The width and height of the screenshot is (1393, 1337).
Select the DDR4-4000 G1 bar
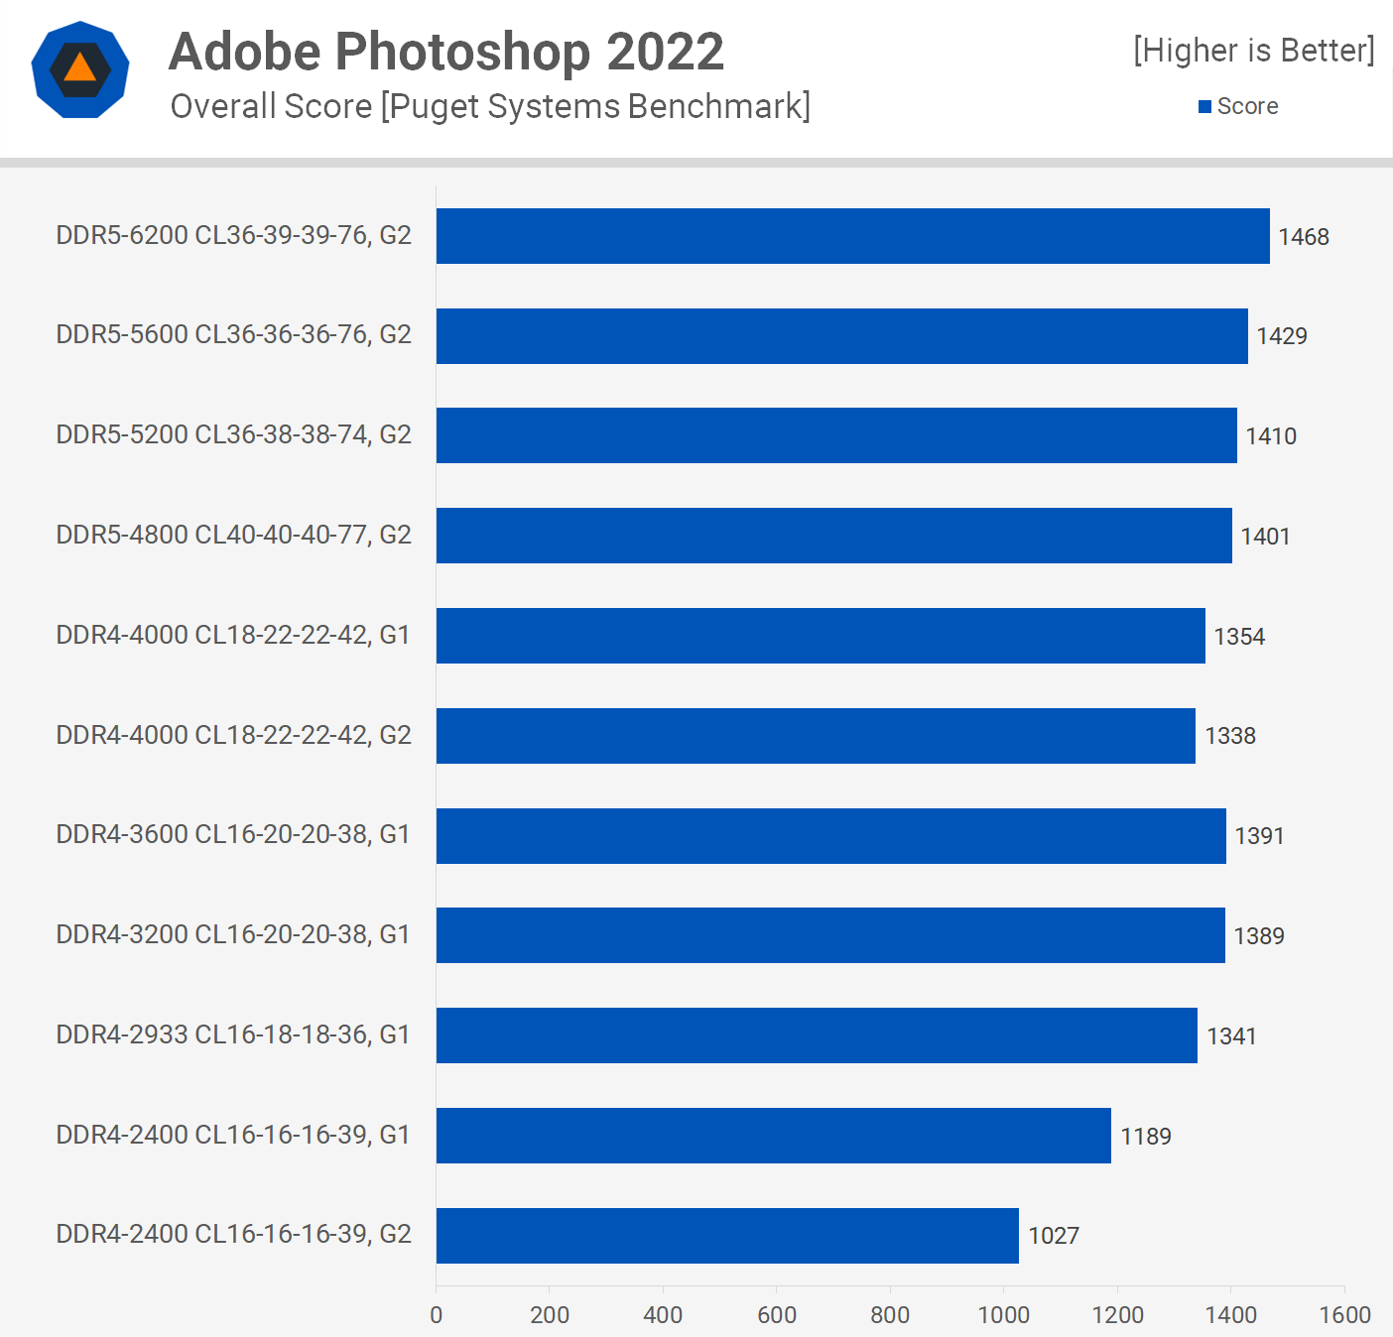tap(821, 636)
